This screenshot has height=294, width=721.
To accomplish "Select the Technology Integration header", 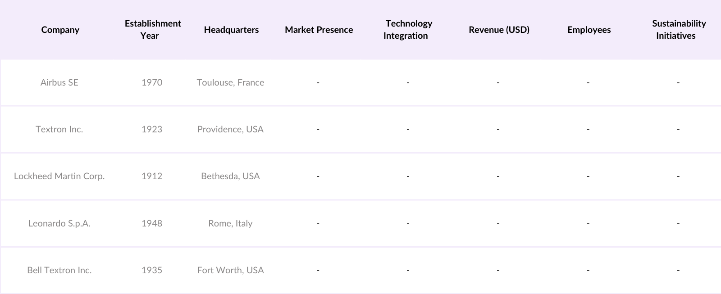I will point(408,30).
